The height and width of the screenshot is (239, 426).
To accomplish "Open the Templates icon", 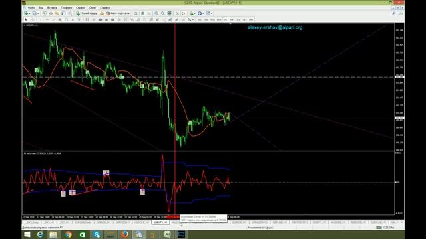I will click(208, 13).
